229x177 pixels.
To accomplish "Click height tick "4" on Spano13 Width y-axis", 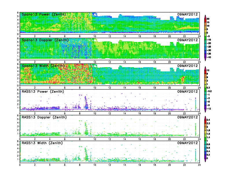I will (x=18, y=71).
